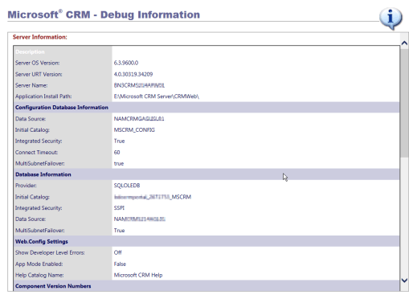Select the Description column header
Image resolution: width=409 pixels, height=299 pixels.
[x=30, y=51]
